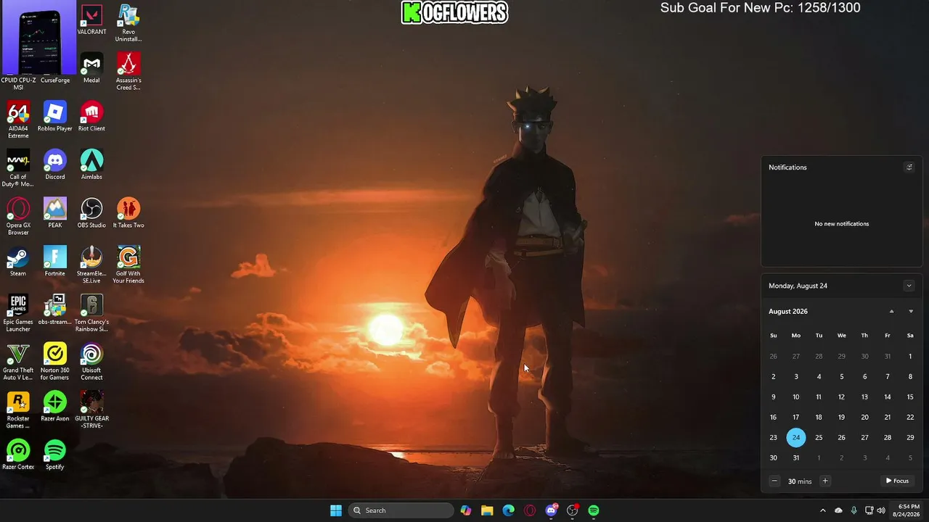Select the Spotify desktop icon

[x=55, y=455]
